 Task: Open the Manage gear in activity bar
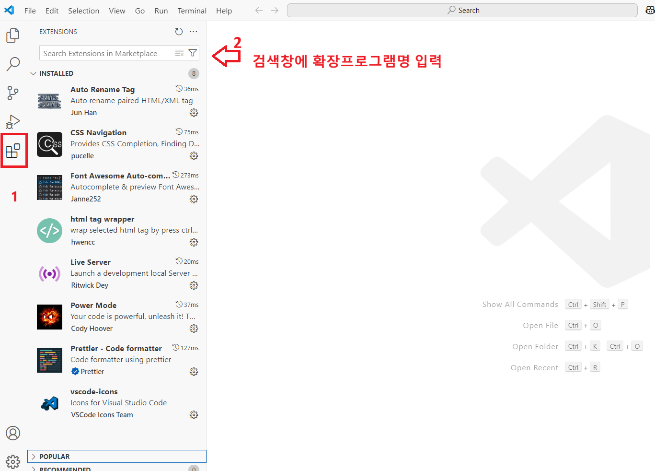click(13, 462)
